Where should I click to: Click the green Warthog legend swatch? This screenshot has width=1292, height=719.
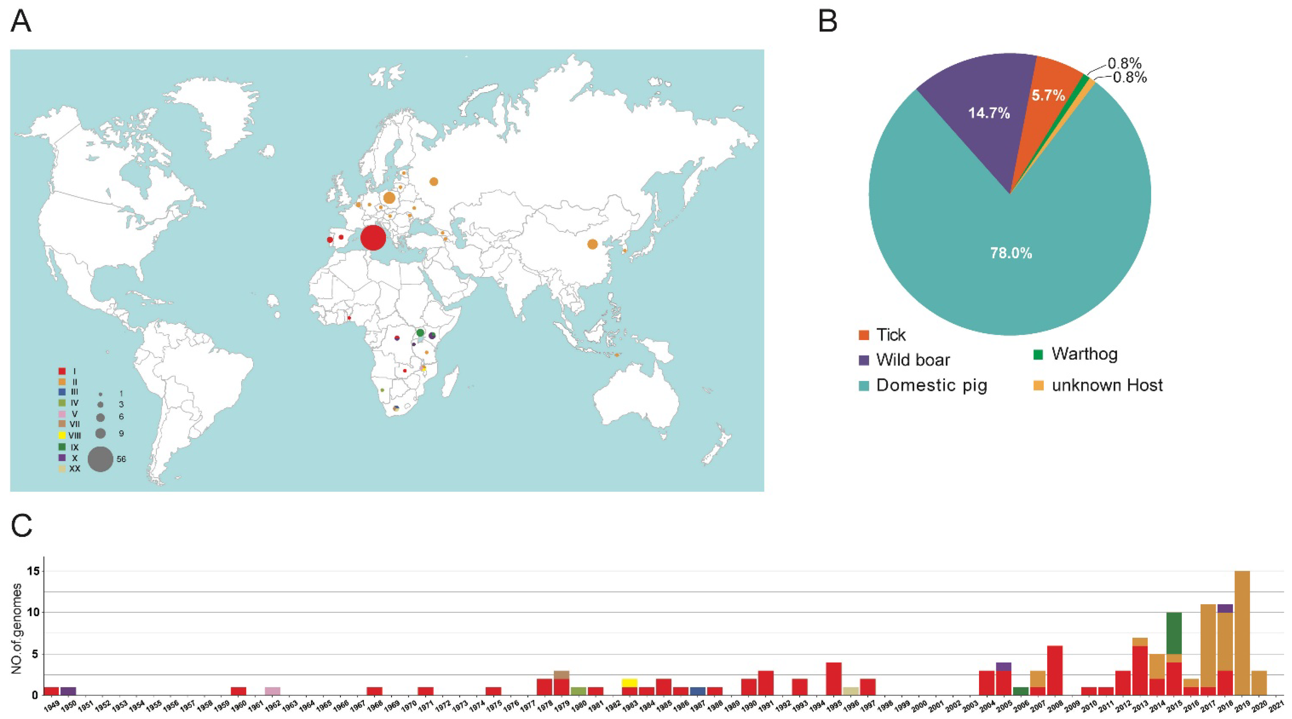(1038, 355)
